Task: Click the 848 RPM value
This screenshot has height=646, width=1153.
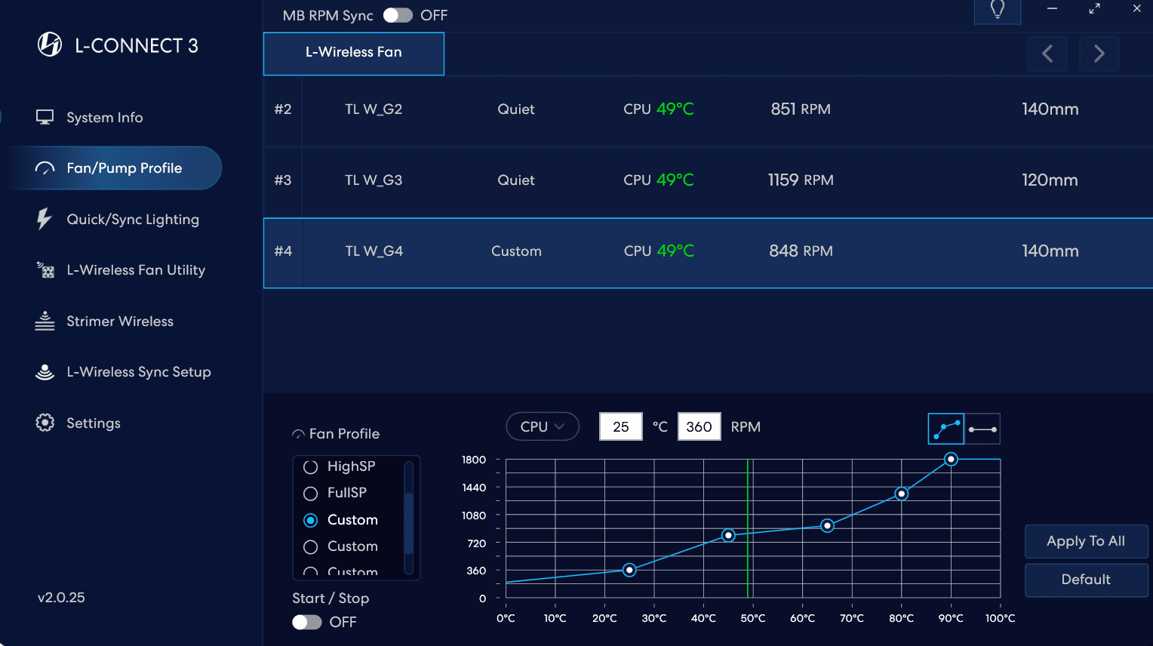Action: point(801,251)
